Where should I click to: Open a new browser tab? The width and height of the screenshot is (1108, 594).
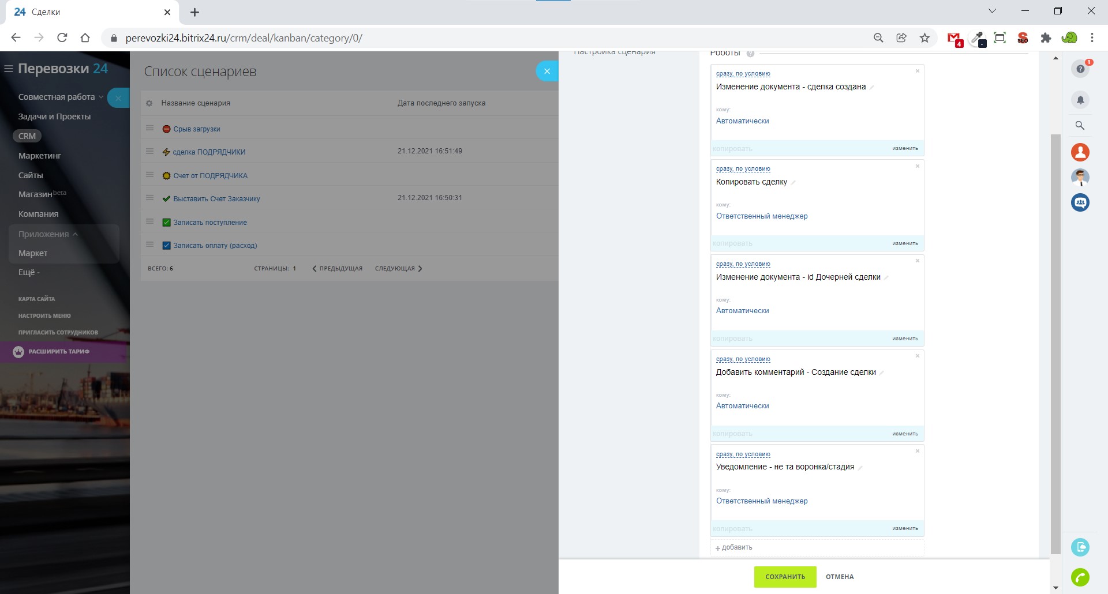[x=195, y=12]
